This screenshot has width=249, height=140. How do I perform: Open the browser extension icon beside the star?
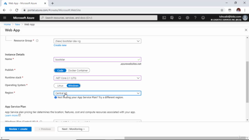(230, 10)
